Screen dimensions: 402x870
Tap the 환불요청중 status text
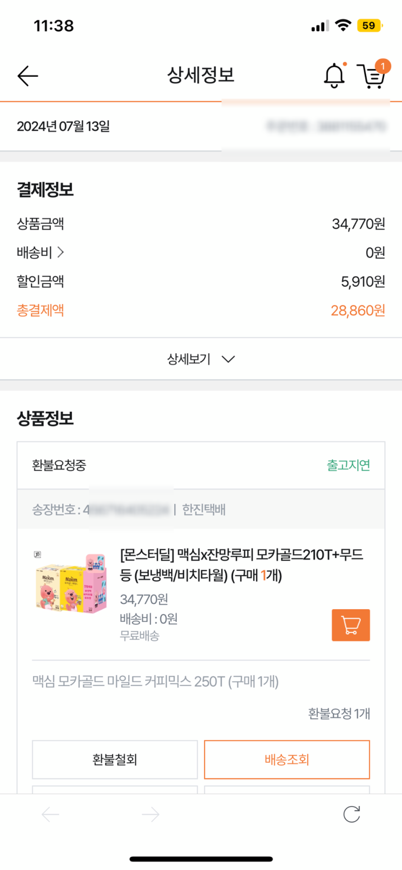coord(59,465)
